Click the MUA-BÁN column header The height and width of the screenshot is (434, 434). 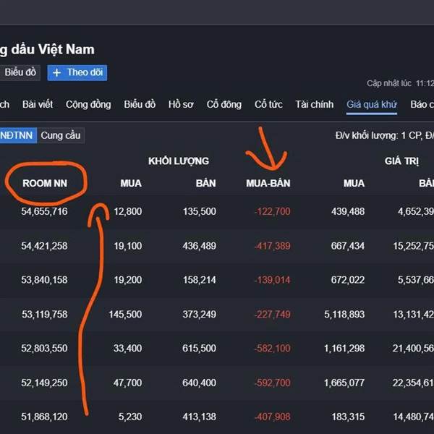pos(268,183)
